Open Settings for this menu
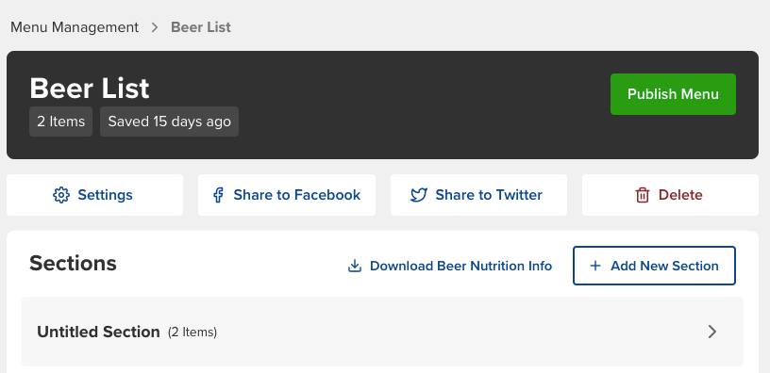 [x=94, y=195]
